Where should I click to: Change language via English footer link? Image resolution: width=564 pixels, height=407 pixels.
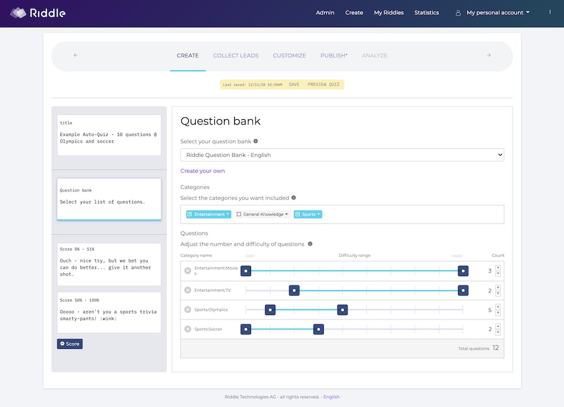pos(331,397)
